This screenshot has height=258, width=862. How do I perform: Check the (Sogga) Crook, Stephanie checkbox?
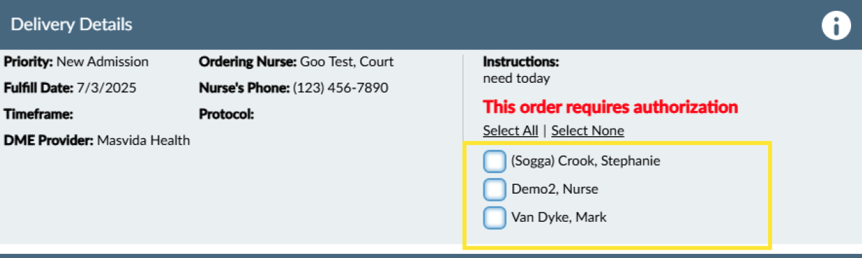(494, 162)
